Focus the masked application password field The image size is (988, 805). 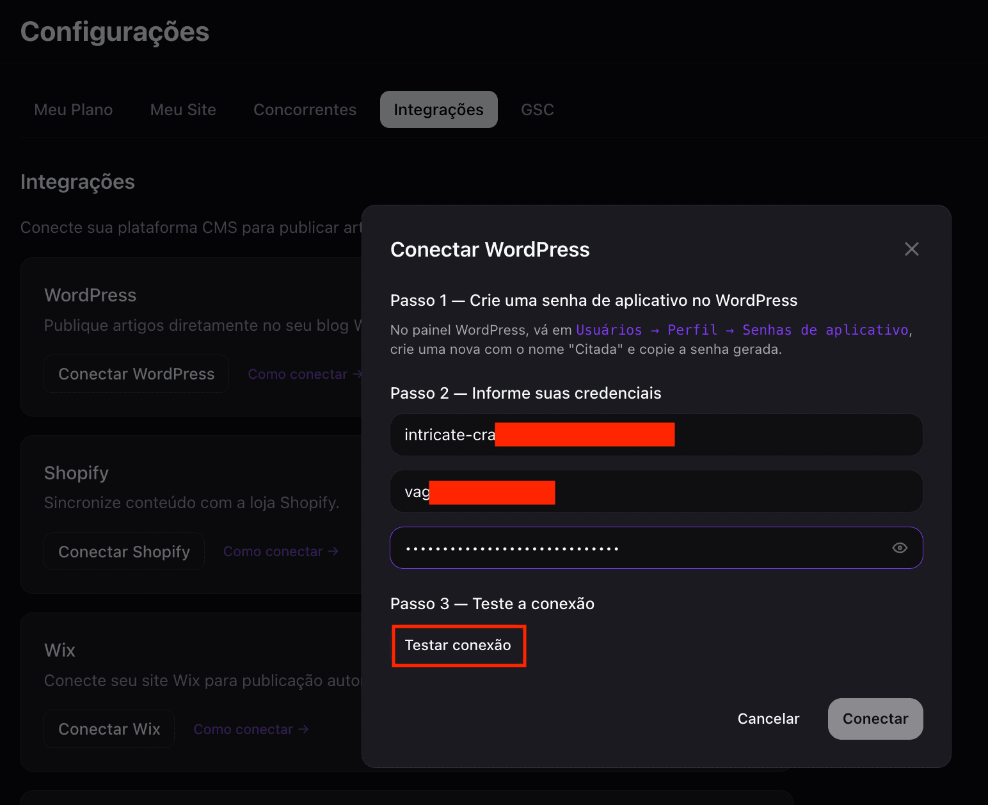tap(657, 548)
